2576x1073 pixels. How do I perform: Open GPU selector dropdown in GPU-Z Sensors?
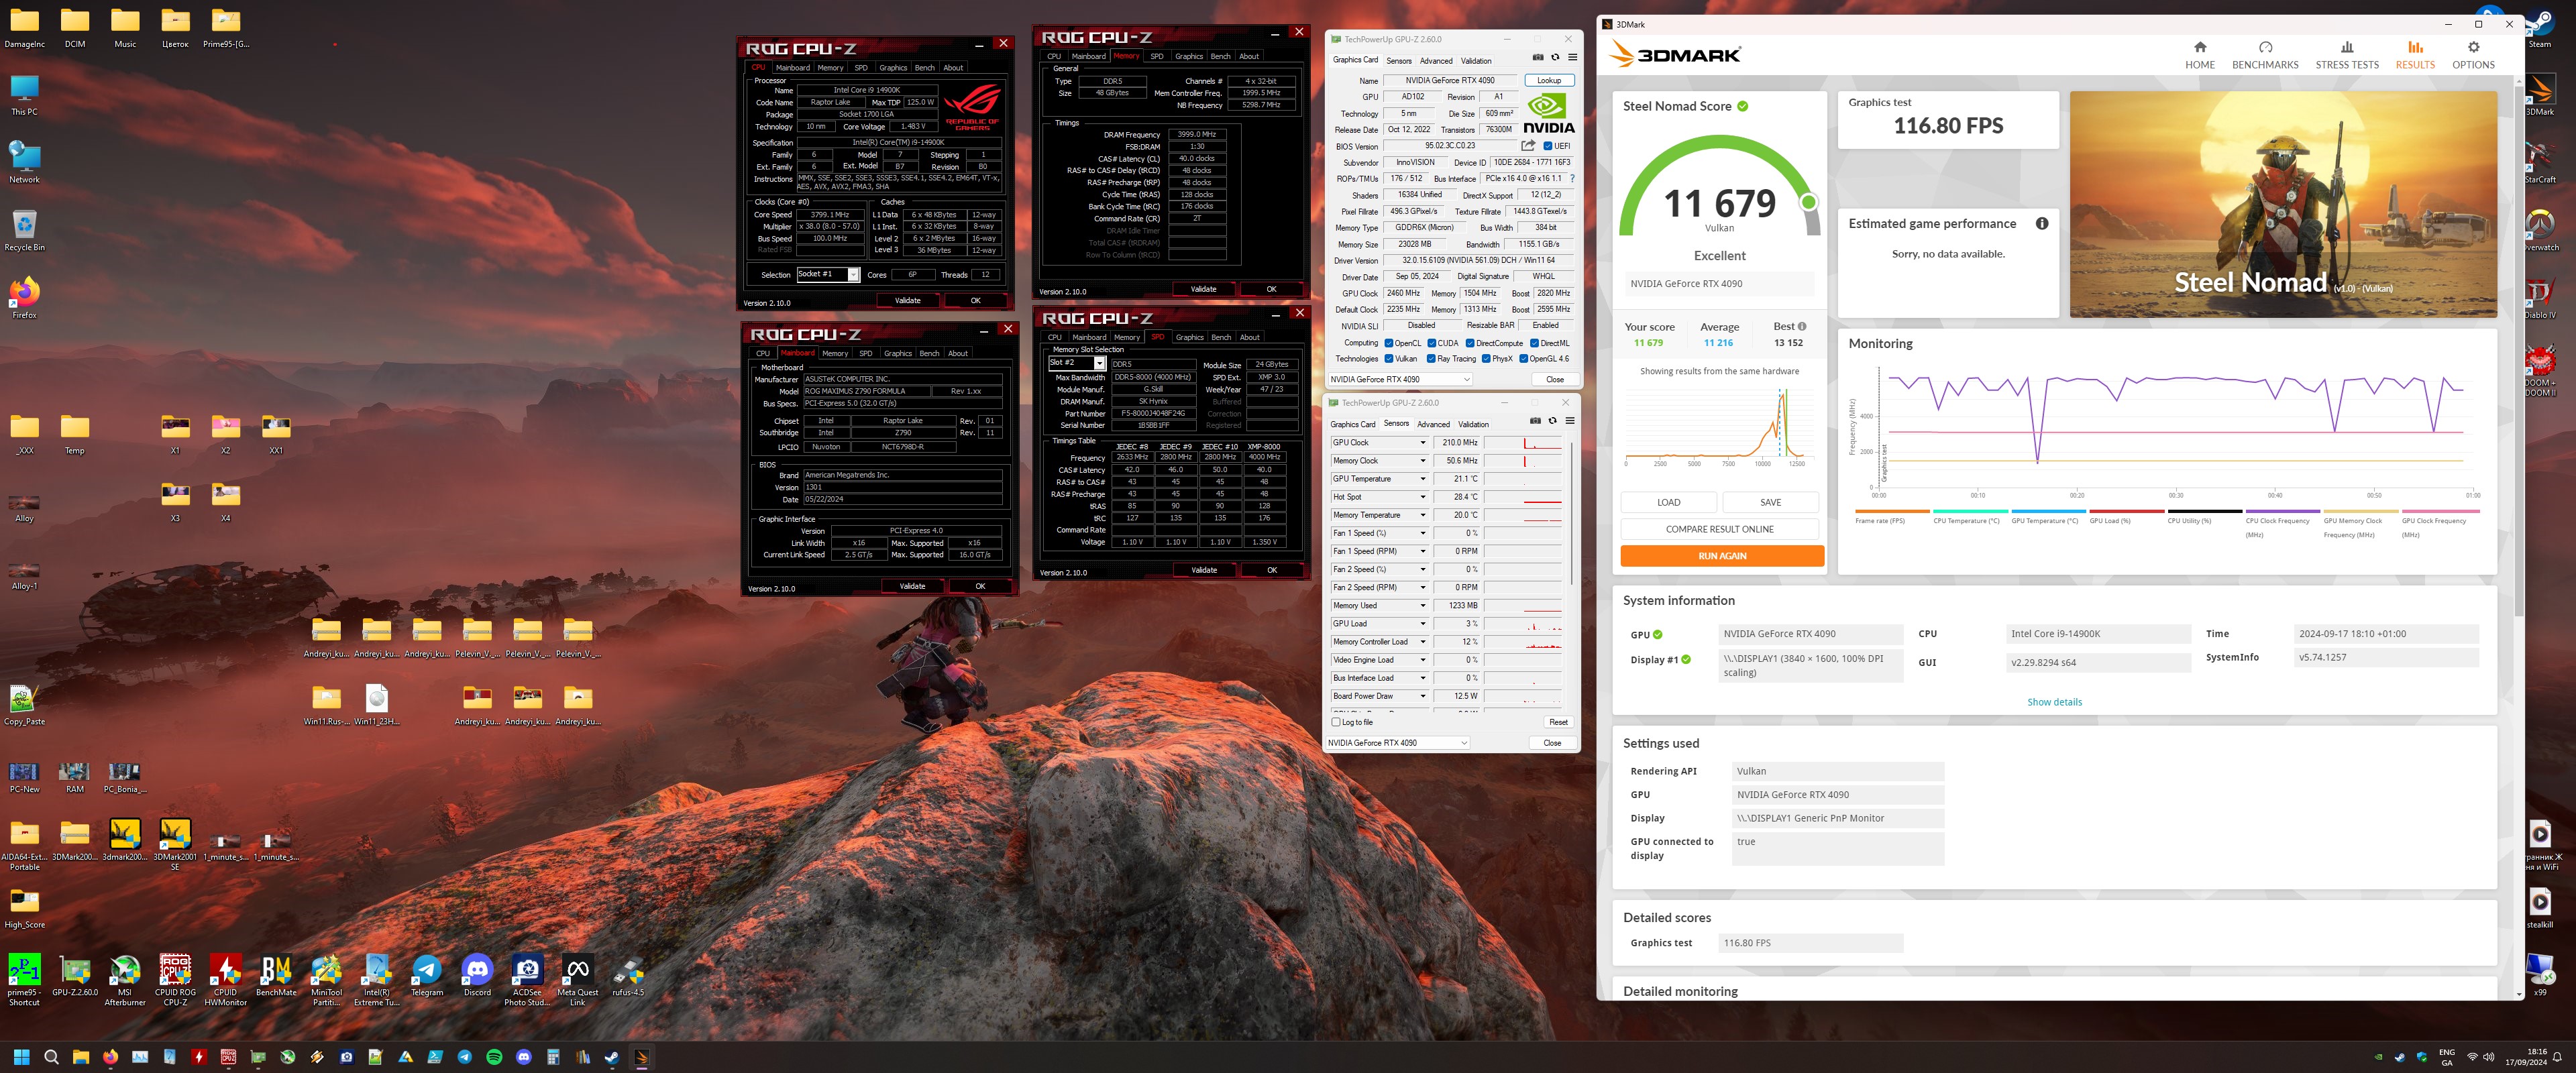[1397, 743]
